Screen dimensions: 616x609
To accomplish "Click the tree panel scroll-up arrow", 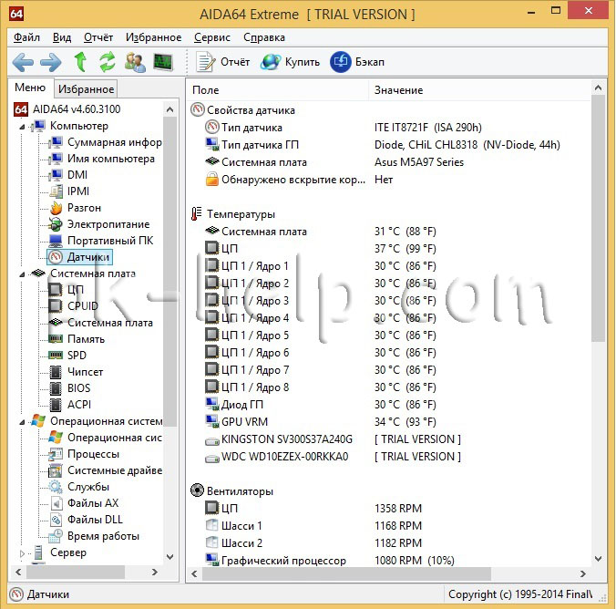I will 169,109.
